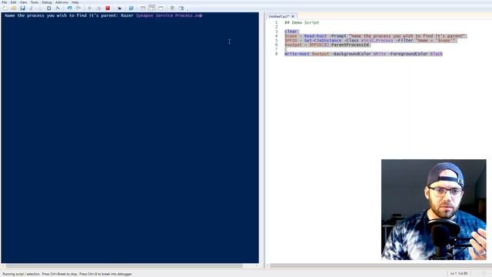Click the Run Selection icon

98,8
